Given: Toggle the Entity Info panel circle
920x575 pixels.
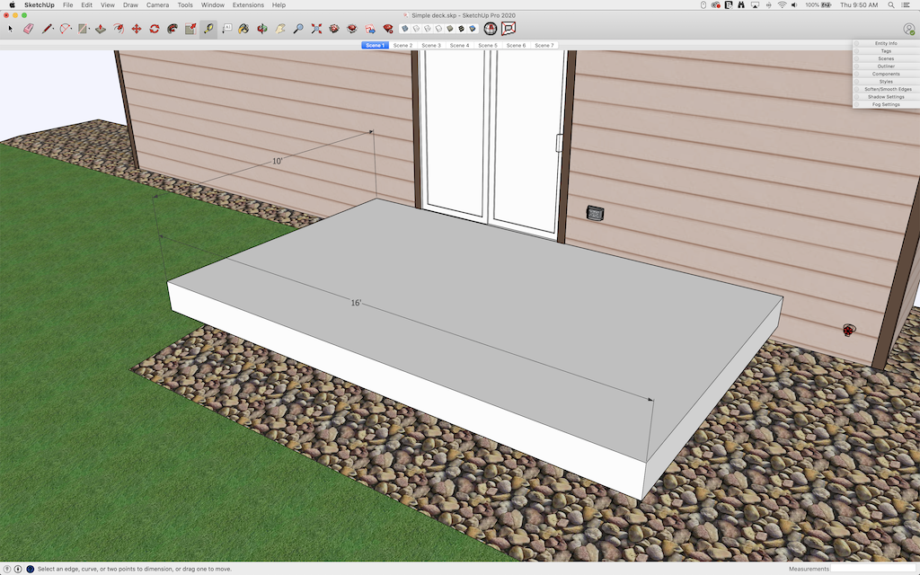Looking at the screenshot, I should tap(857, 43).
